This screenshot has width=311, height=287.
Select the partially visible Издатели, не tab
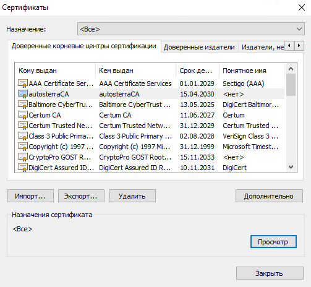click(262, 47)
